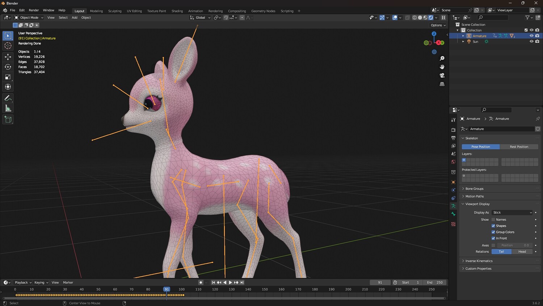Open Display As Stick dropdown
Image resolution: width=543 pixels, height=306 pixels.
(512, 212)
